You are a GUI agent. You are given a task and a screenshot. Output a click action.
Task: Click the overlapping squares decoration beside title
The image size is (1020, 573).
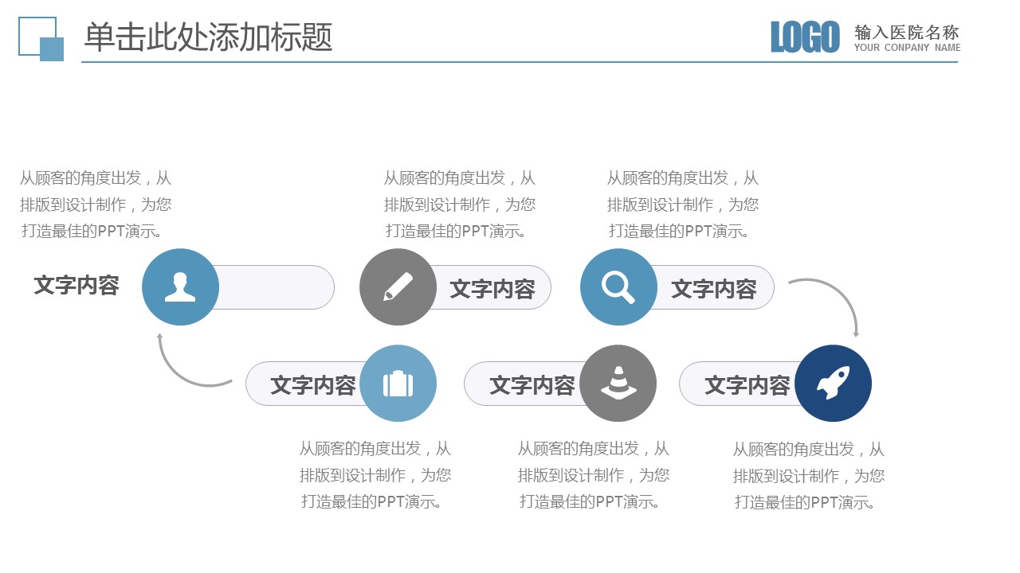[41, 38]
